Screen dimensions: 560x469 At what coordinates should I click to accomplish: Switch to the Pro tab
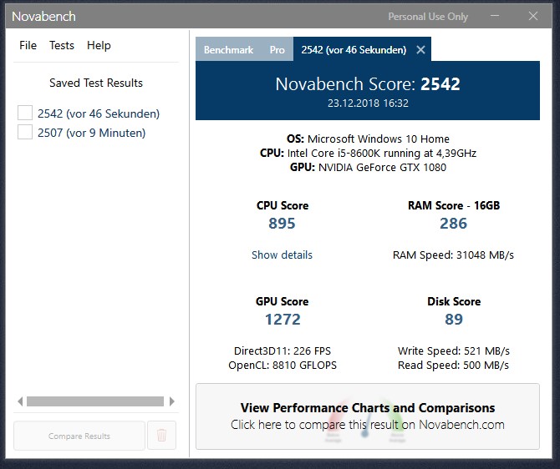(x=277, y=49)
